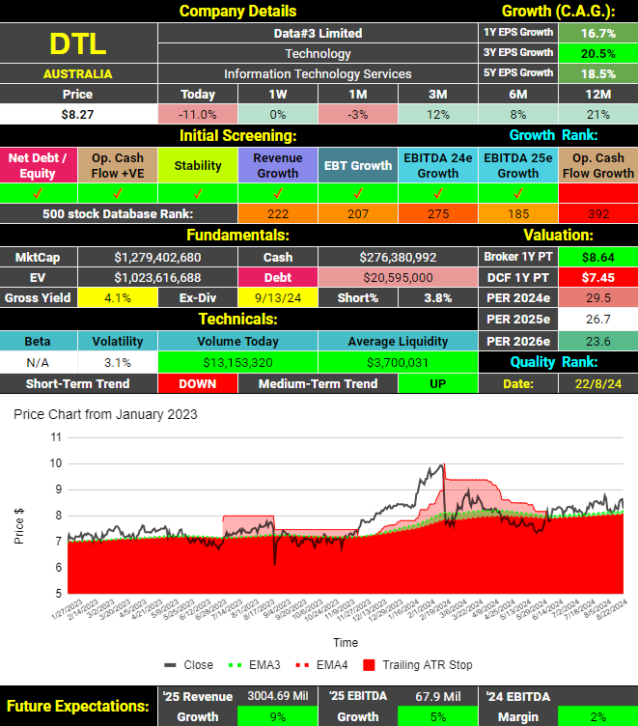Select the date 22/8/24 cell

(598, 384)
